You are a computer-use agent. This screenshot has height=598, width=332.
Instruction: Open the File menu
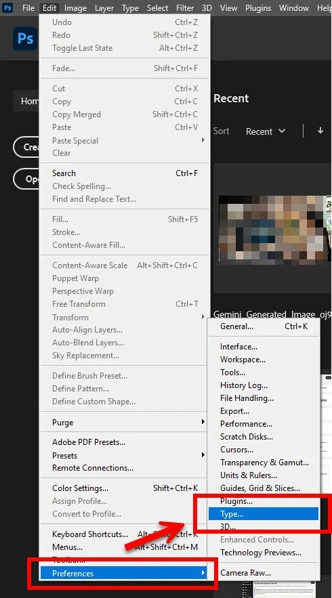[x=28, y=7]
